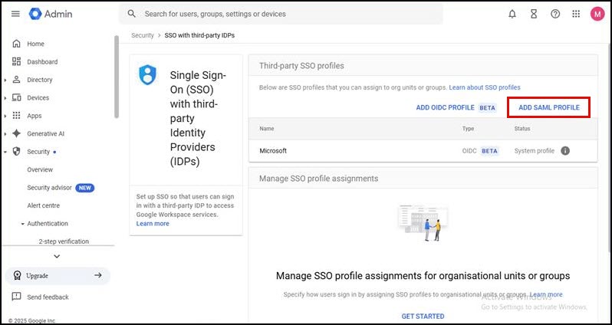Open the Google apps grid launcher

tap(576, 14)
